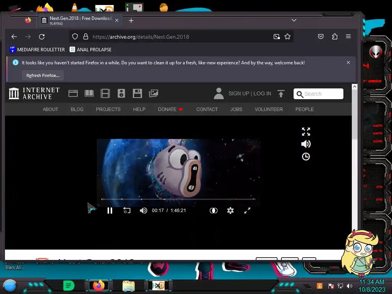The image size is (392, 294).
Task: Open MEDIAFIRE ROULETTER bookmark
Action: point(37,49)
